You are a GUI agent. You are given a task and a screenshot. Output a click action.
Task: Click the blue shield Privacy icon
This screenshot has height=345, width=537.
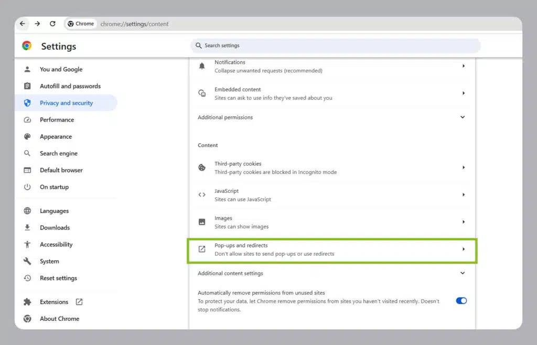[27, 103]
